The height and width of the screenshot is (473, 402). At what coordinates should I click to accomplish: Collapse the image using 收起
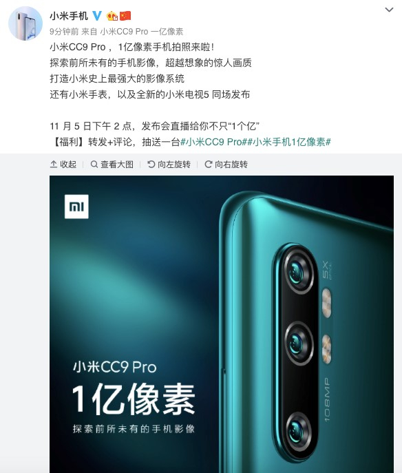[63, 164]
